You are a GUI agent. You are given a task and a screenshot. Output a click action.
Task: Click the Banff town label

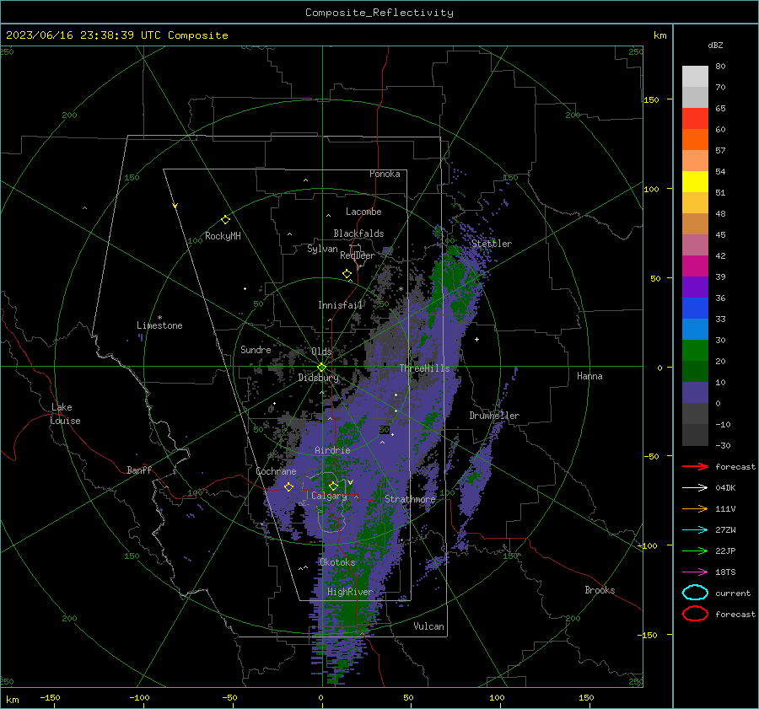pos(139,470)
